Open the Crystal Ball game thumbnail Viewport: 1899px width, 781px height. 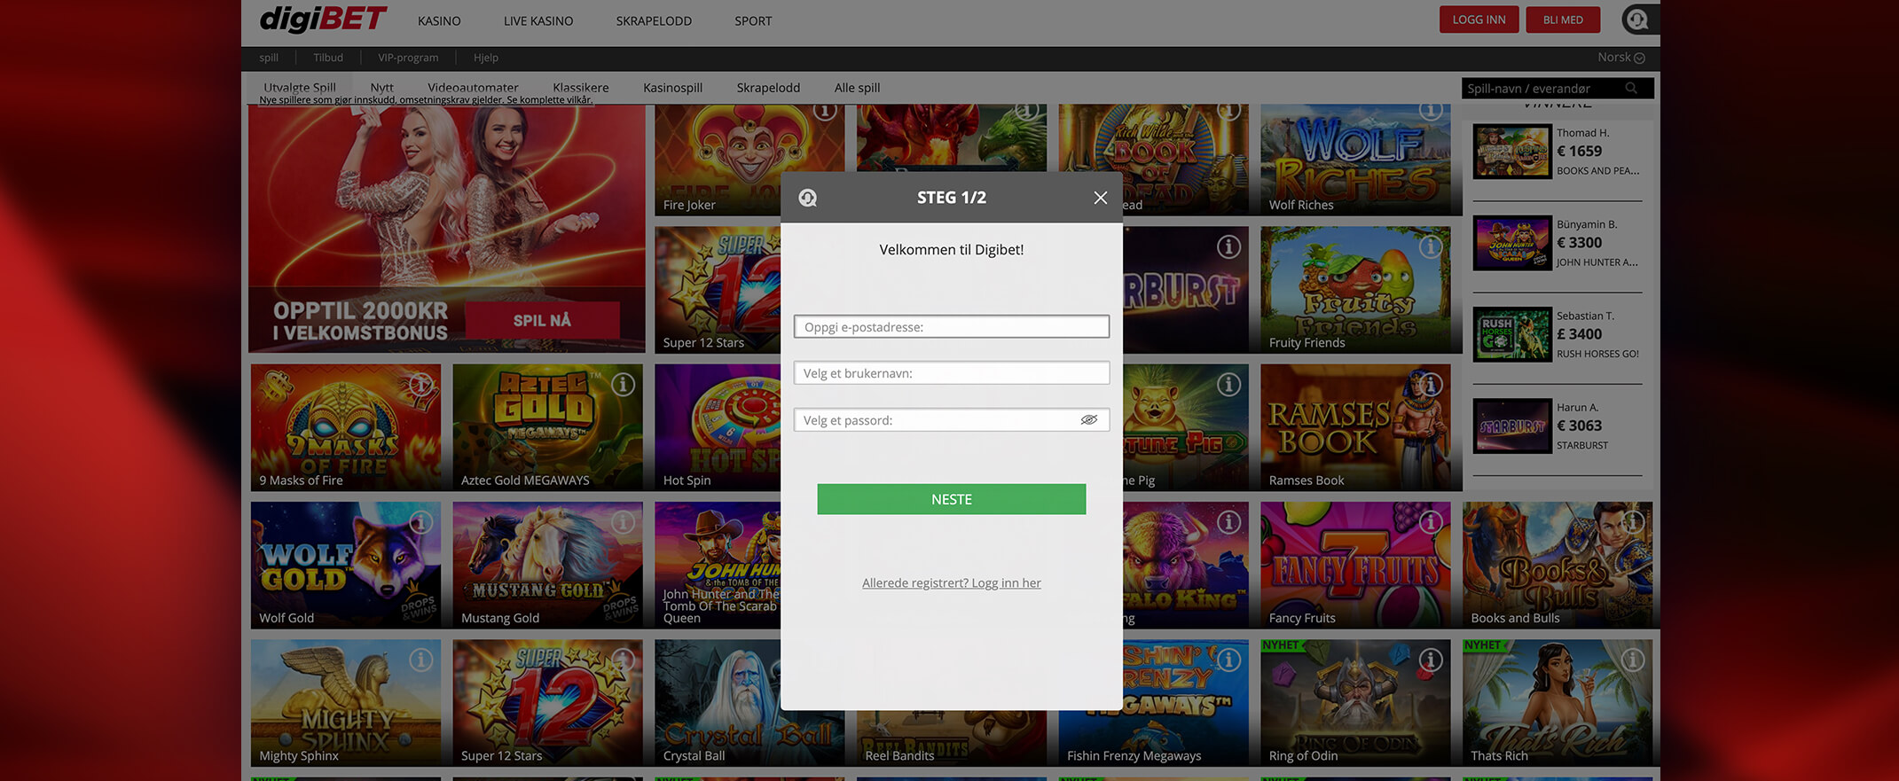click(x=749, y=703)
